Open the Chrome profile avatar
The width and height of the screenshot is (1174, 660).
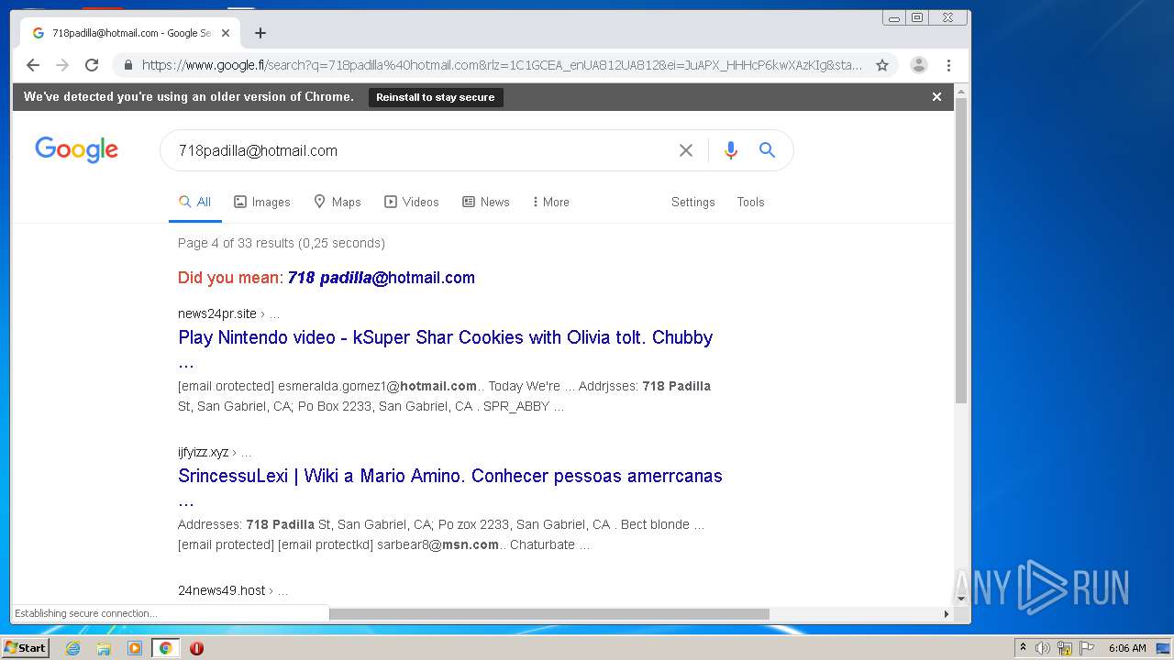919,65
